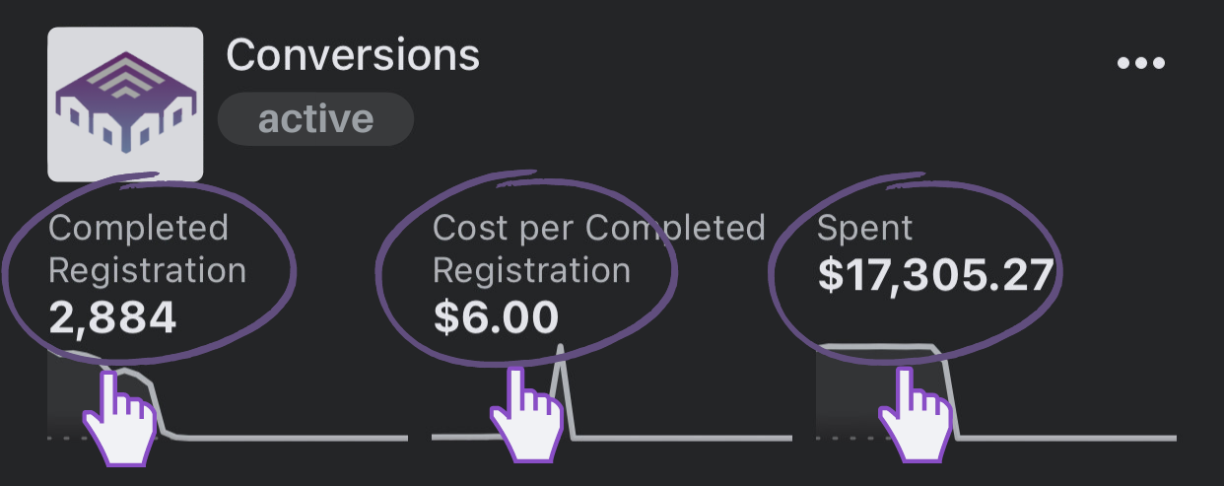Screen dimensions: 1224x486
Task: Click the $17,305.27 spent amount
Action: (936, 276)
